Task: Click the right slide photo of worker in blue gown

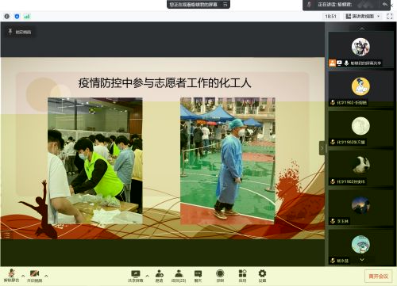Action: point(228,161)
